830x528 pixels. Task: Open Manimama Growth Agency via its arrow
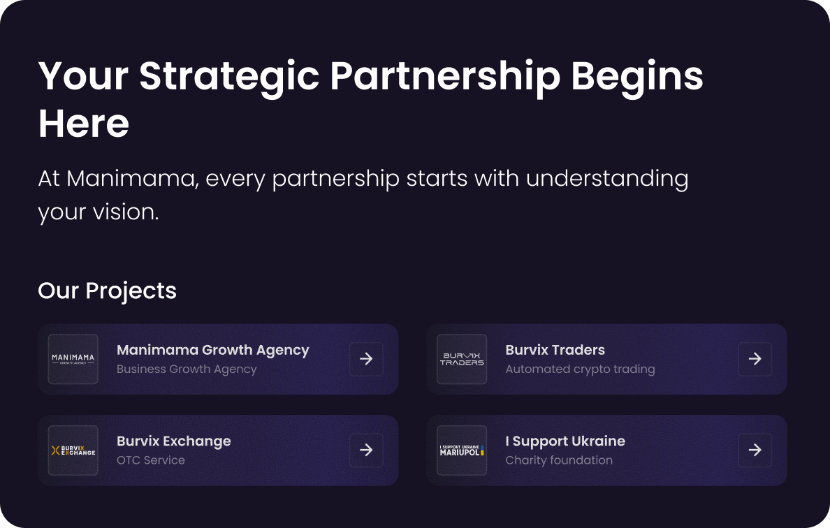click(366, 359)
